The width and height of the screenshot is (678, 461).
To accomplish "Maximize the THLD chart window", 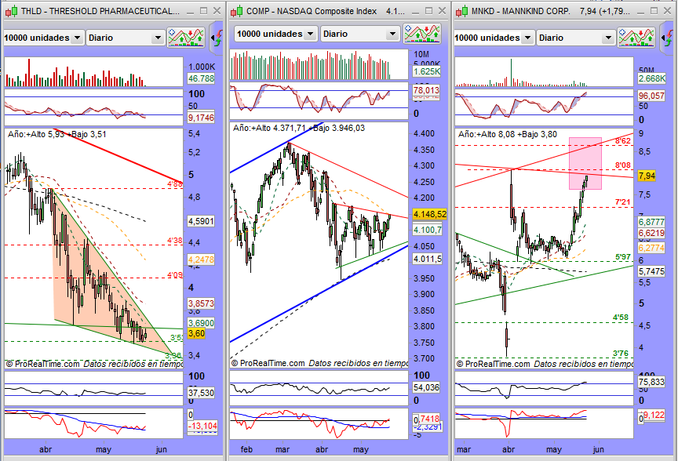I will (x=203, y=11).
